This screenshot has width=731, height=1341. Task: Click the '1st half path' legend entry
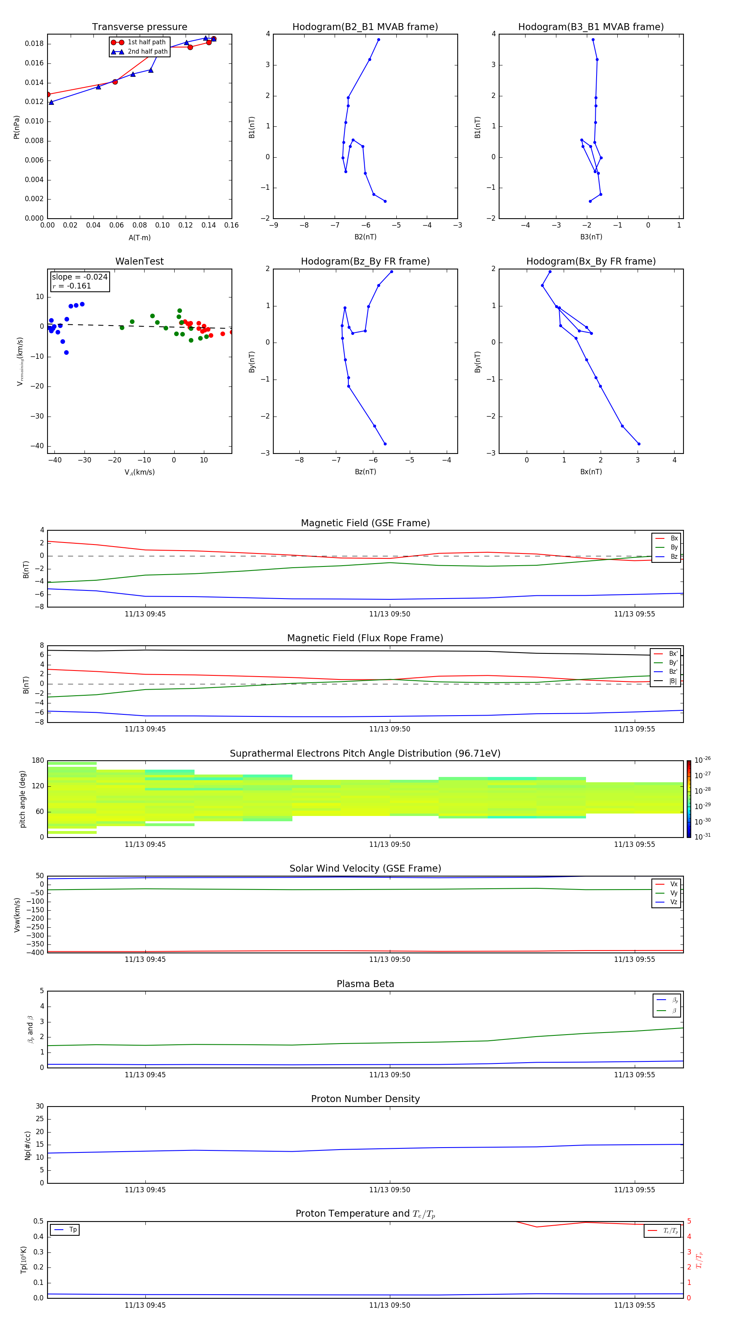pos(138,42)
